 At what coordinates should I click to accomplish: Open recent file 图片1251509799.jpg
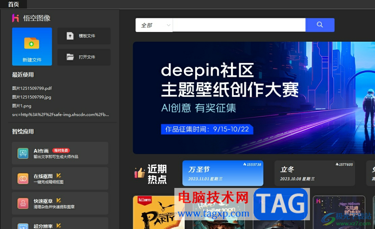click(x=32, y=97)
